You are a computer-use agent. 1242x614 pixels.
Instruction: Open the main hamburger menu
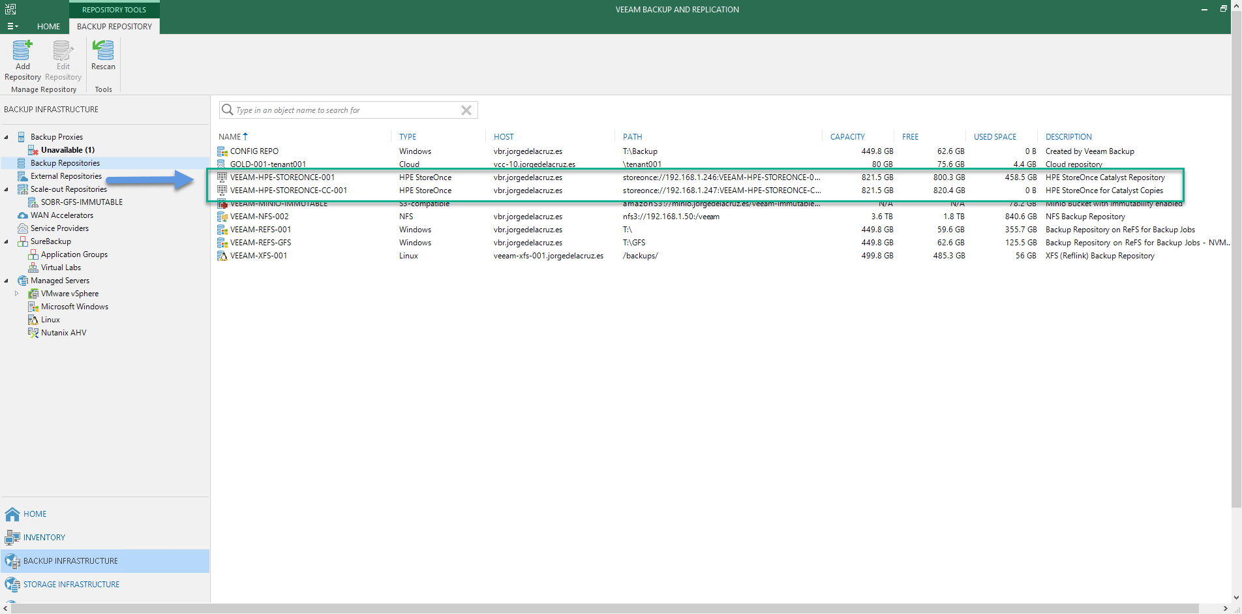pos(12,27)
